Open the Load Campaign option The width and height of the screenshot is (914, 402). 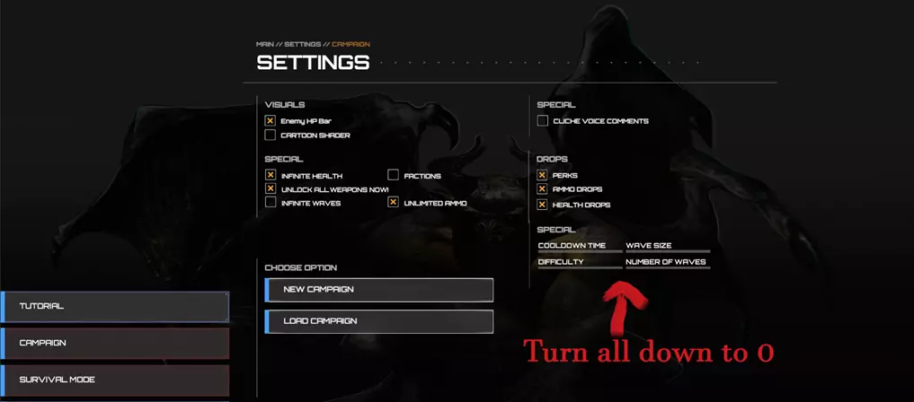click(x=379, y=321)
